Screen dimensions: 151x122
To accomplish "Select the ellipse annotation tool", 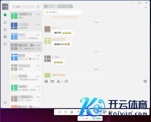I will pyautogui.click(x=66, y=112).
